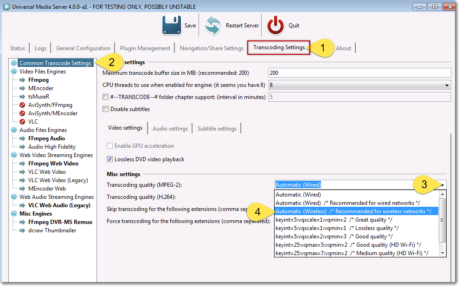Choose first Automatic (Wired) list option
462x289 pixels.
pyautogui.click(x=356, y=195)
